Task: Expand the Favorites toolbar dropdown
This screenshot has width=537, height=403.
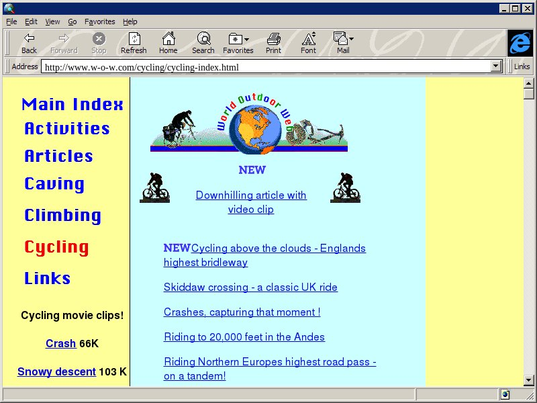Action: coord(247,40)
